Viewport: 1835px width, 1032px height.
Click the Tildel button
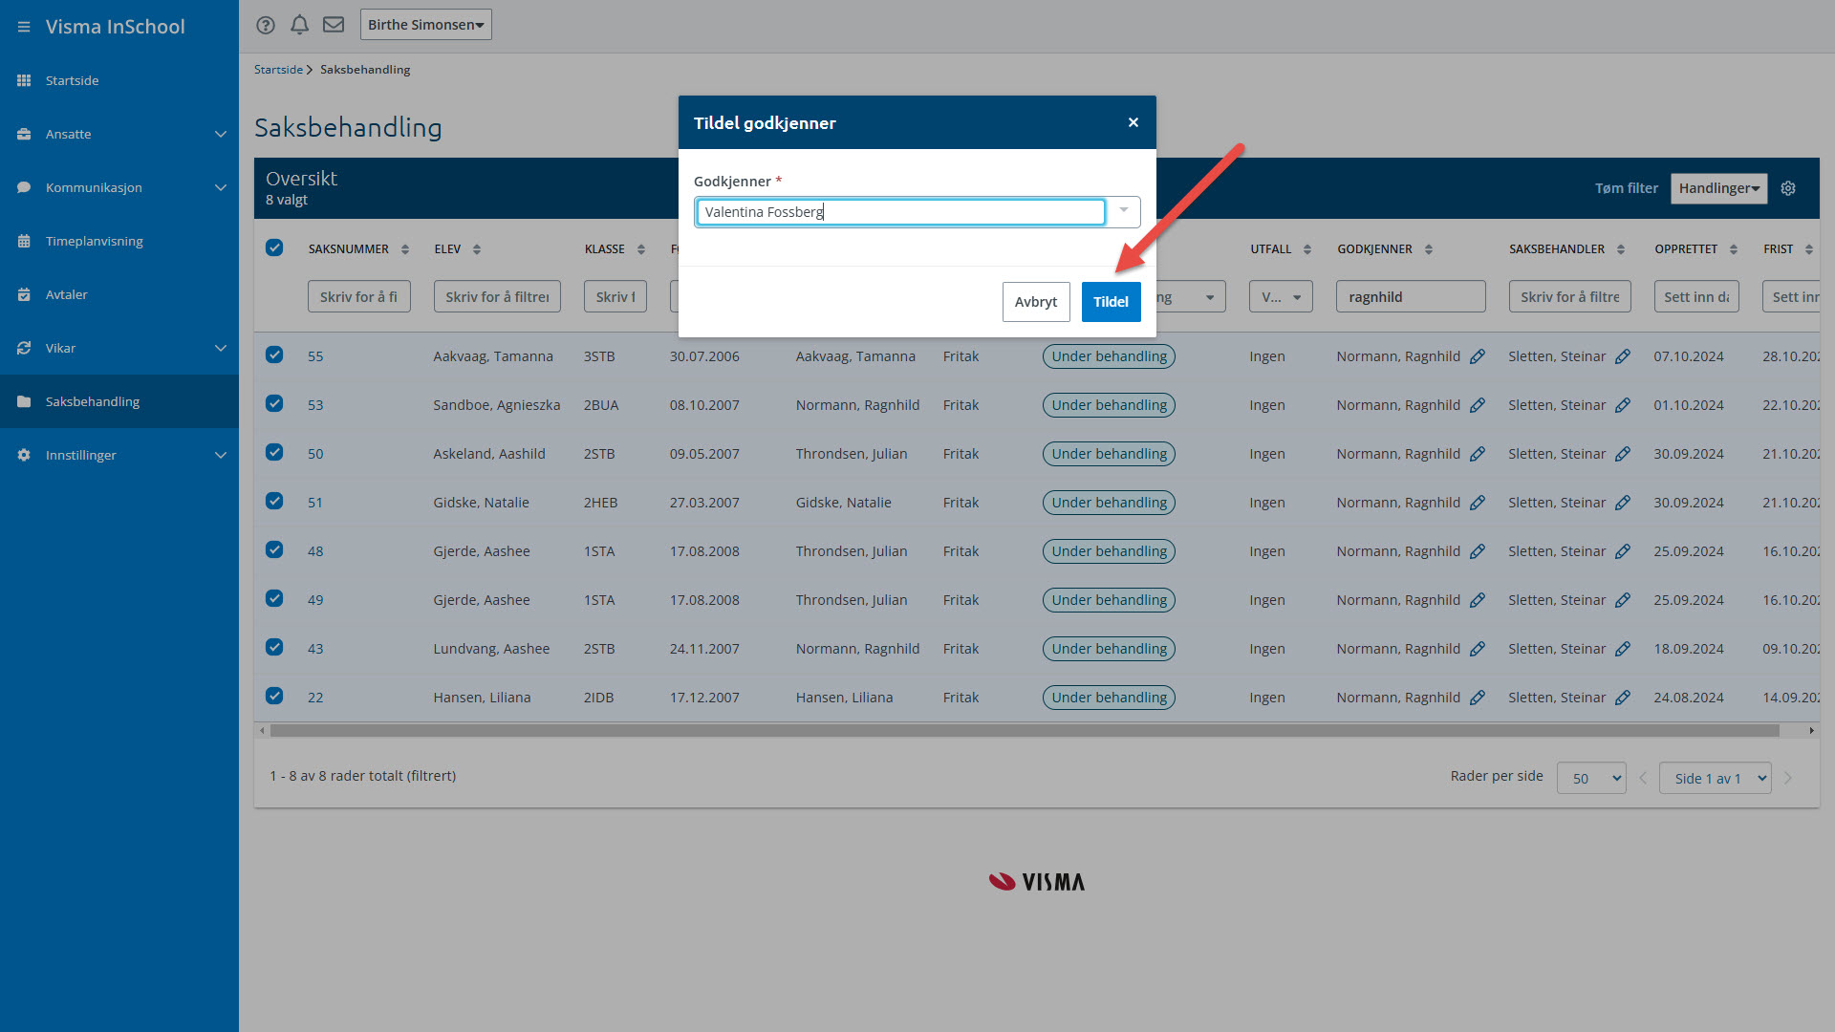pyautogui.click(x=1111, y=302)
